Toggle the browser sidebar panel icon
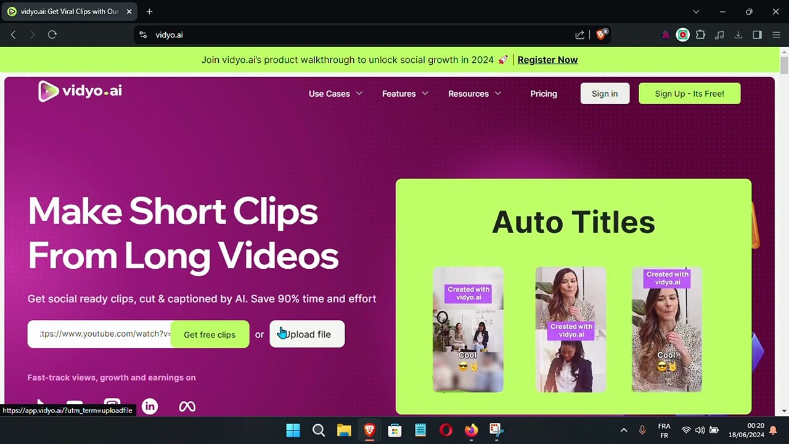Screen dimensions: 789x444 [757, 35]
